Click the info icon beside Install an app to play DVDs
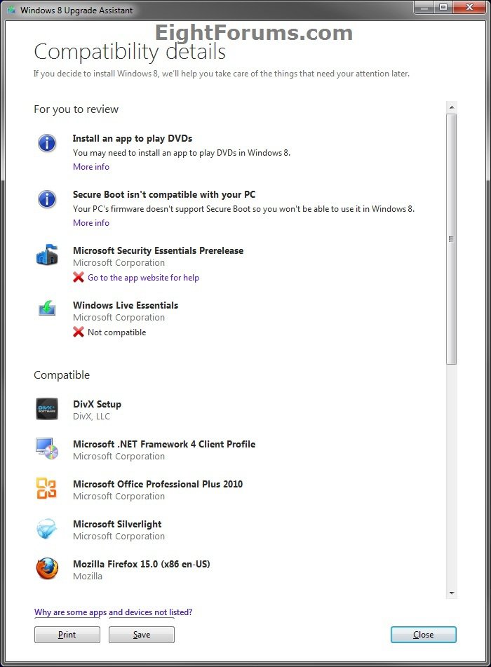 pyautogui.click(x=47, y=143)
